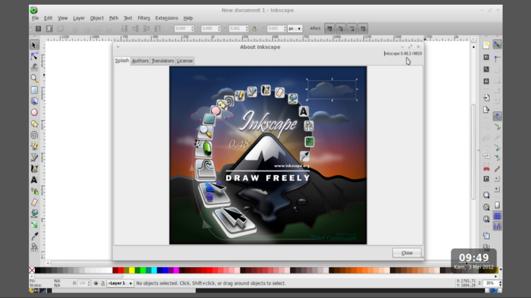Click the zoom percentage input field
This screenshot has height=298, width=531.
tap(490, 284)
